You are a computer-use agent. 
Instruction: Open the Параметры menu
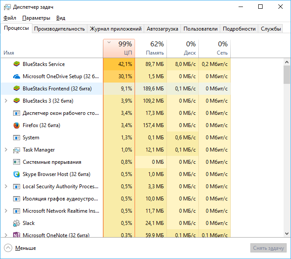click(36, 18)
